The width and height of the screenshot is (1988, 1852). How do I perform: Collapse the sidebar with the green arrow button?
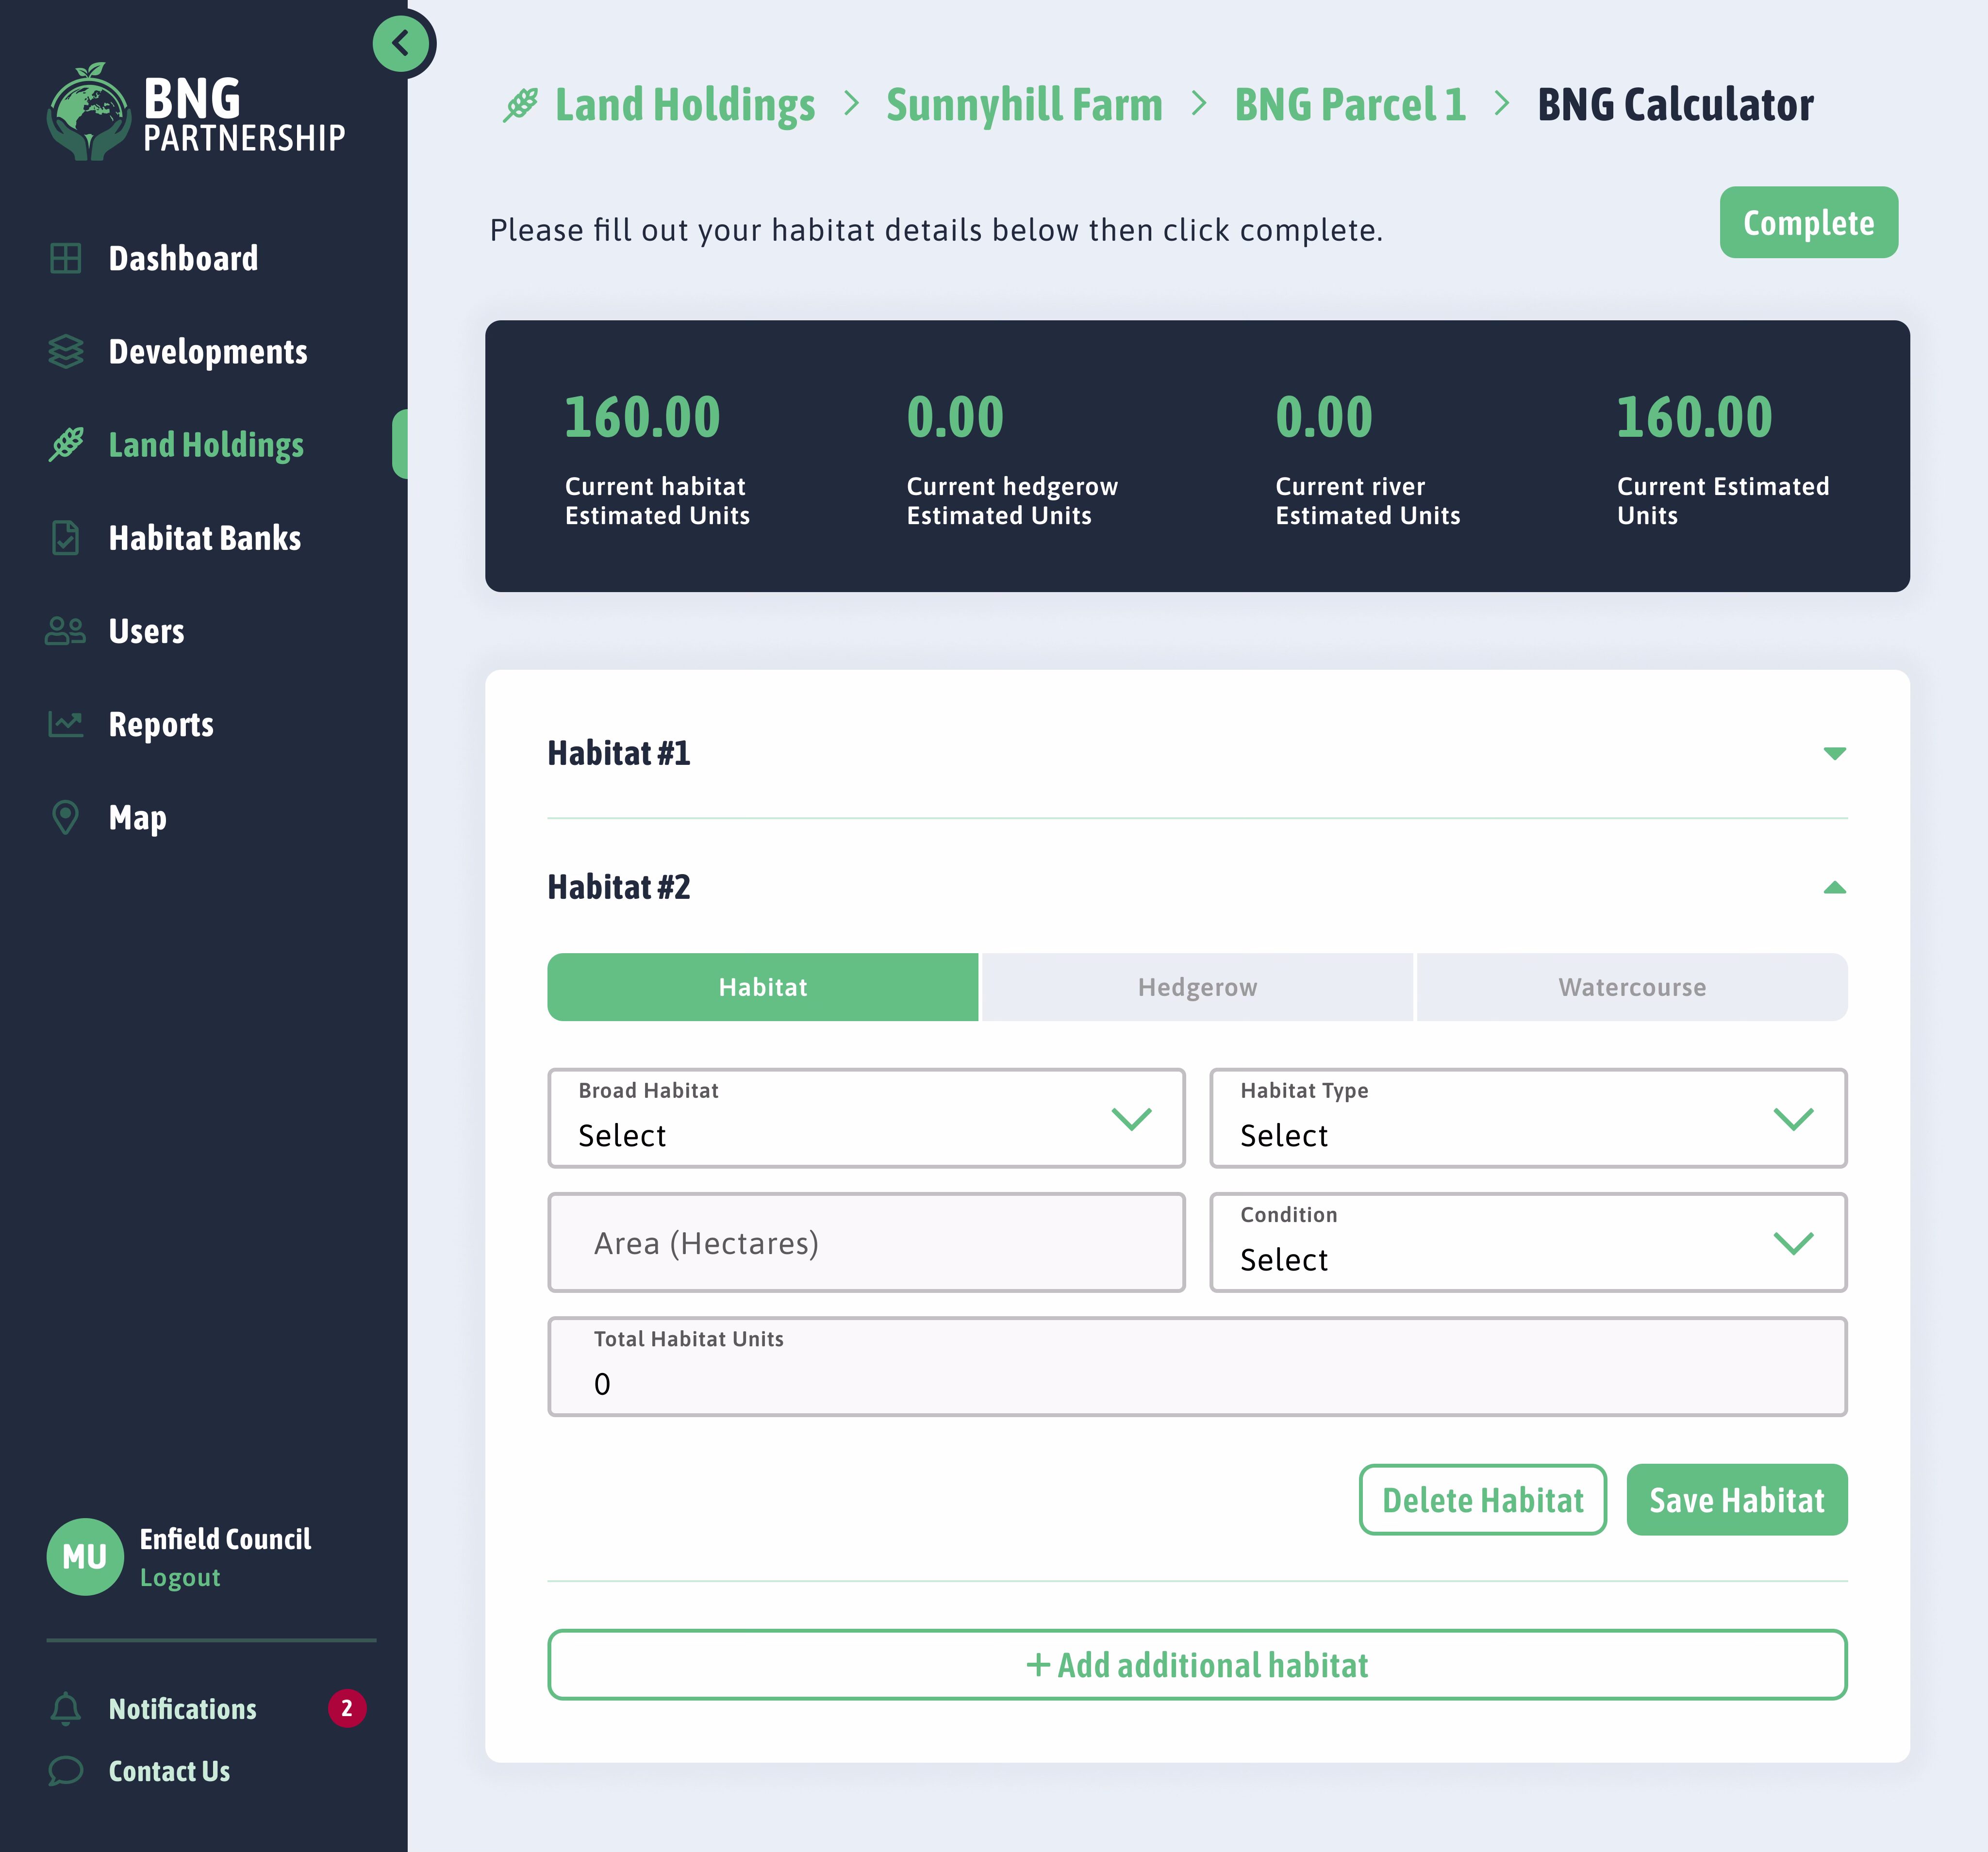click(x=401, y=44)
